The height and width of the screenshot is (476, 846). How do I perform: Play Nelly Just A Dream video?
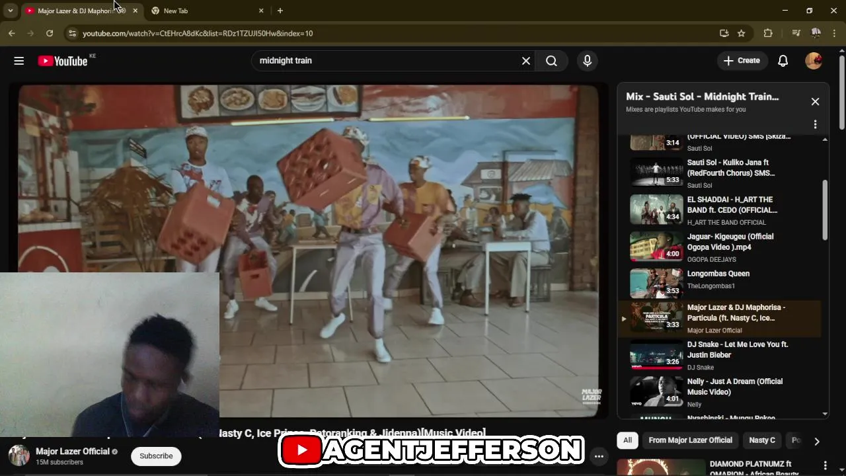[x=720, y=393]
